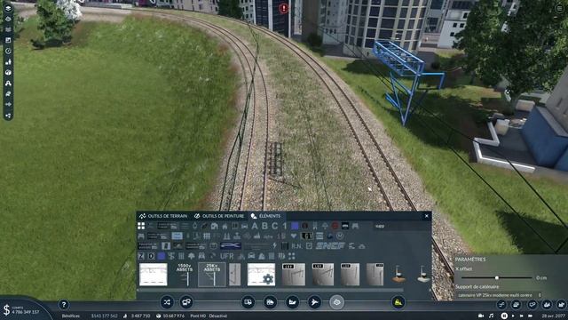Select the white-base lamp post asset

(x=423, y=275)
